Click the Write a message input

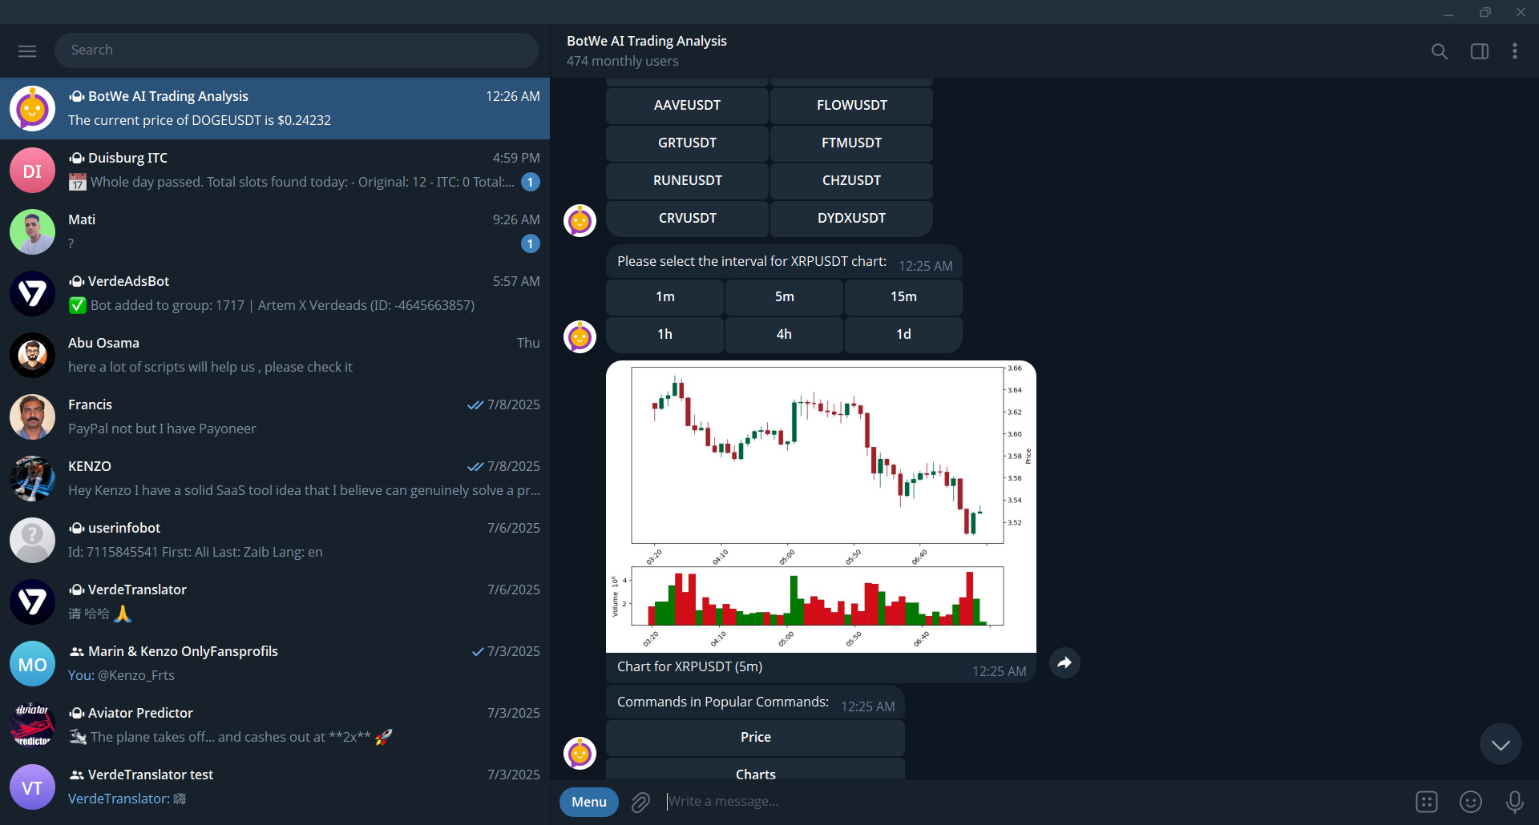point(1034,802)
